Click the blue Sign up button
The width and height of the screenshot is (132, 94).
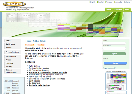click(115, 63)
